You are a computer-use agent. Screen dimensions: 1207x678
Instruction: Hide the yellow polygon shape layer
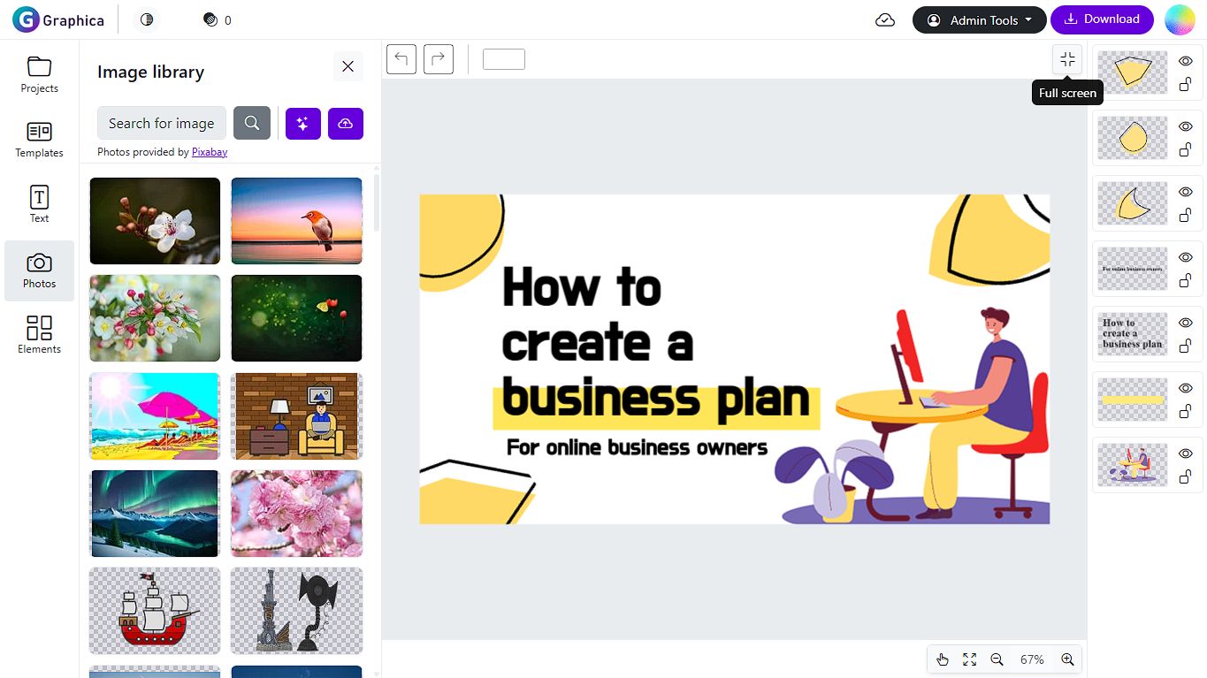tap(1186, 61)
